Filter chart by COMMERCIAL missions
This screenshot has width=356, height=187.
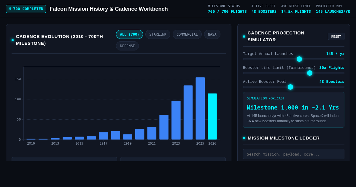[x=187, y=34]
